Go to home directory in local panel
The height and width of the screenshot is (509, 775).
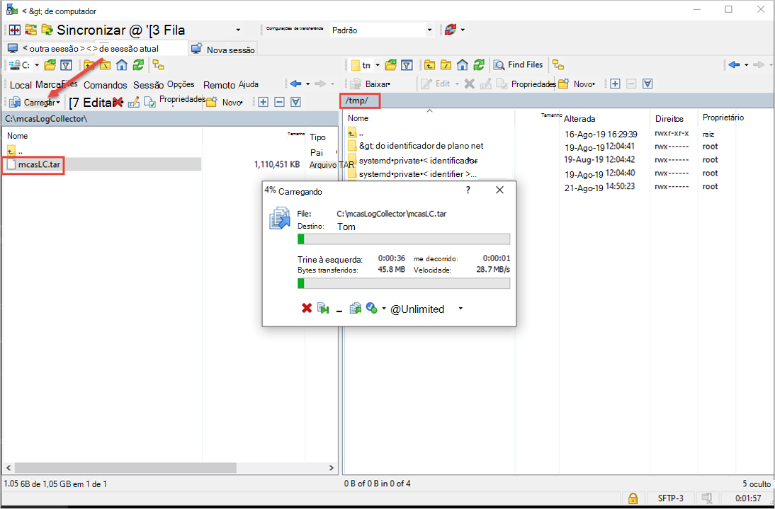coord(122,65)
